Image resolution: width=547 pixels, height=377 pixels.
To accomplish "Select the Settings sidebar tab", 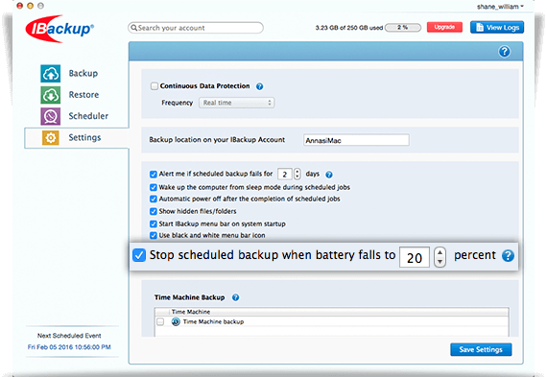I will click(77, 138).
